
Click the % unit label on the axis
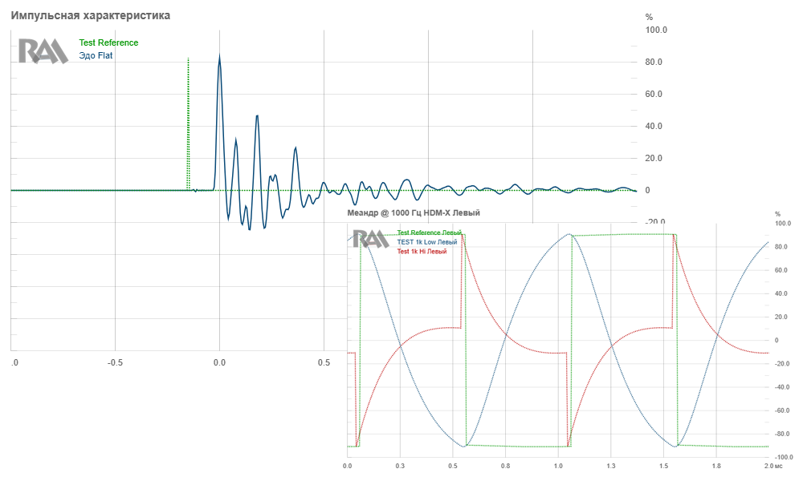click(x=649, y=17)
